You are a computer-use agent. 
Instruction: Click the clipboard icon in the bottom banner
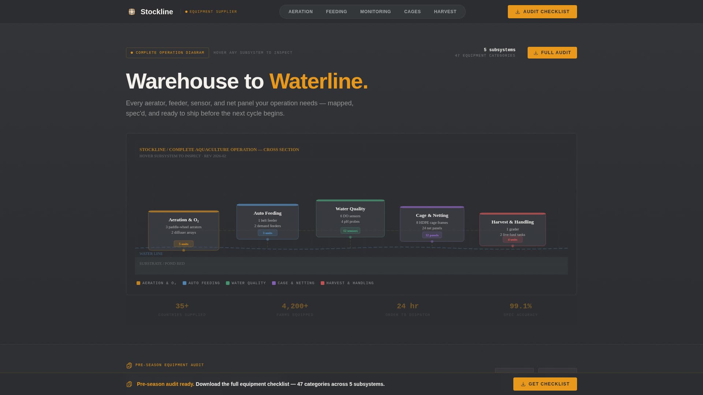tap(129, 384)
